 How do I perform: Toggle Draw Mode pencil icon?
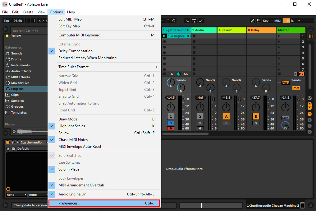pos(252,21)
